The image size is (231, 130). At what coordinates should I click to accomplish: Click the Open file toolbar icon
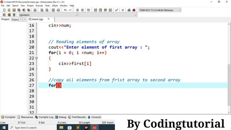point(9,10)
